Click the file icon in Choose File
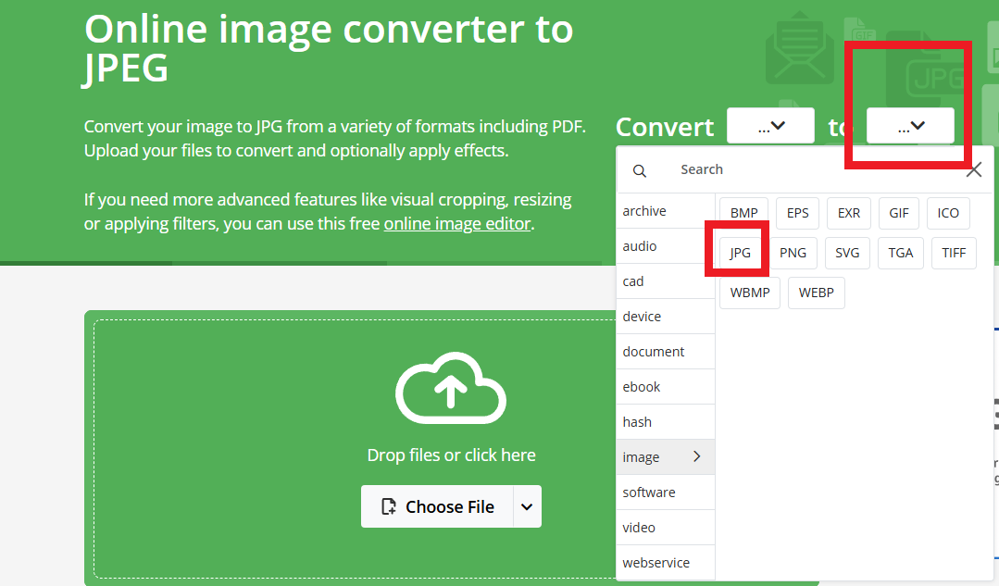The height and width of the screenshot is (586, 999). tap(389, 506)
